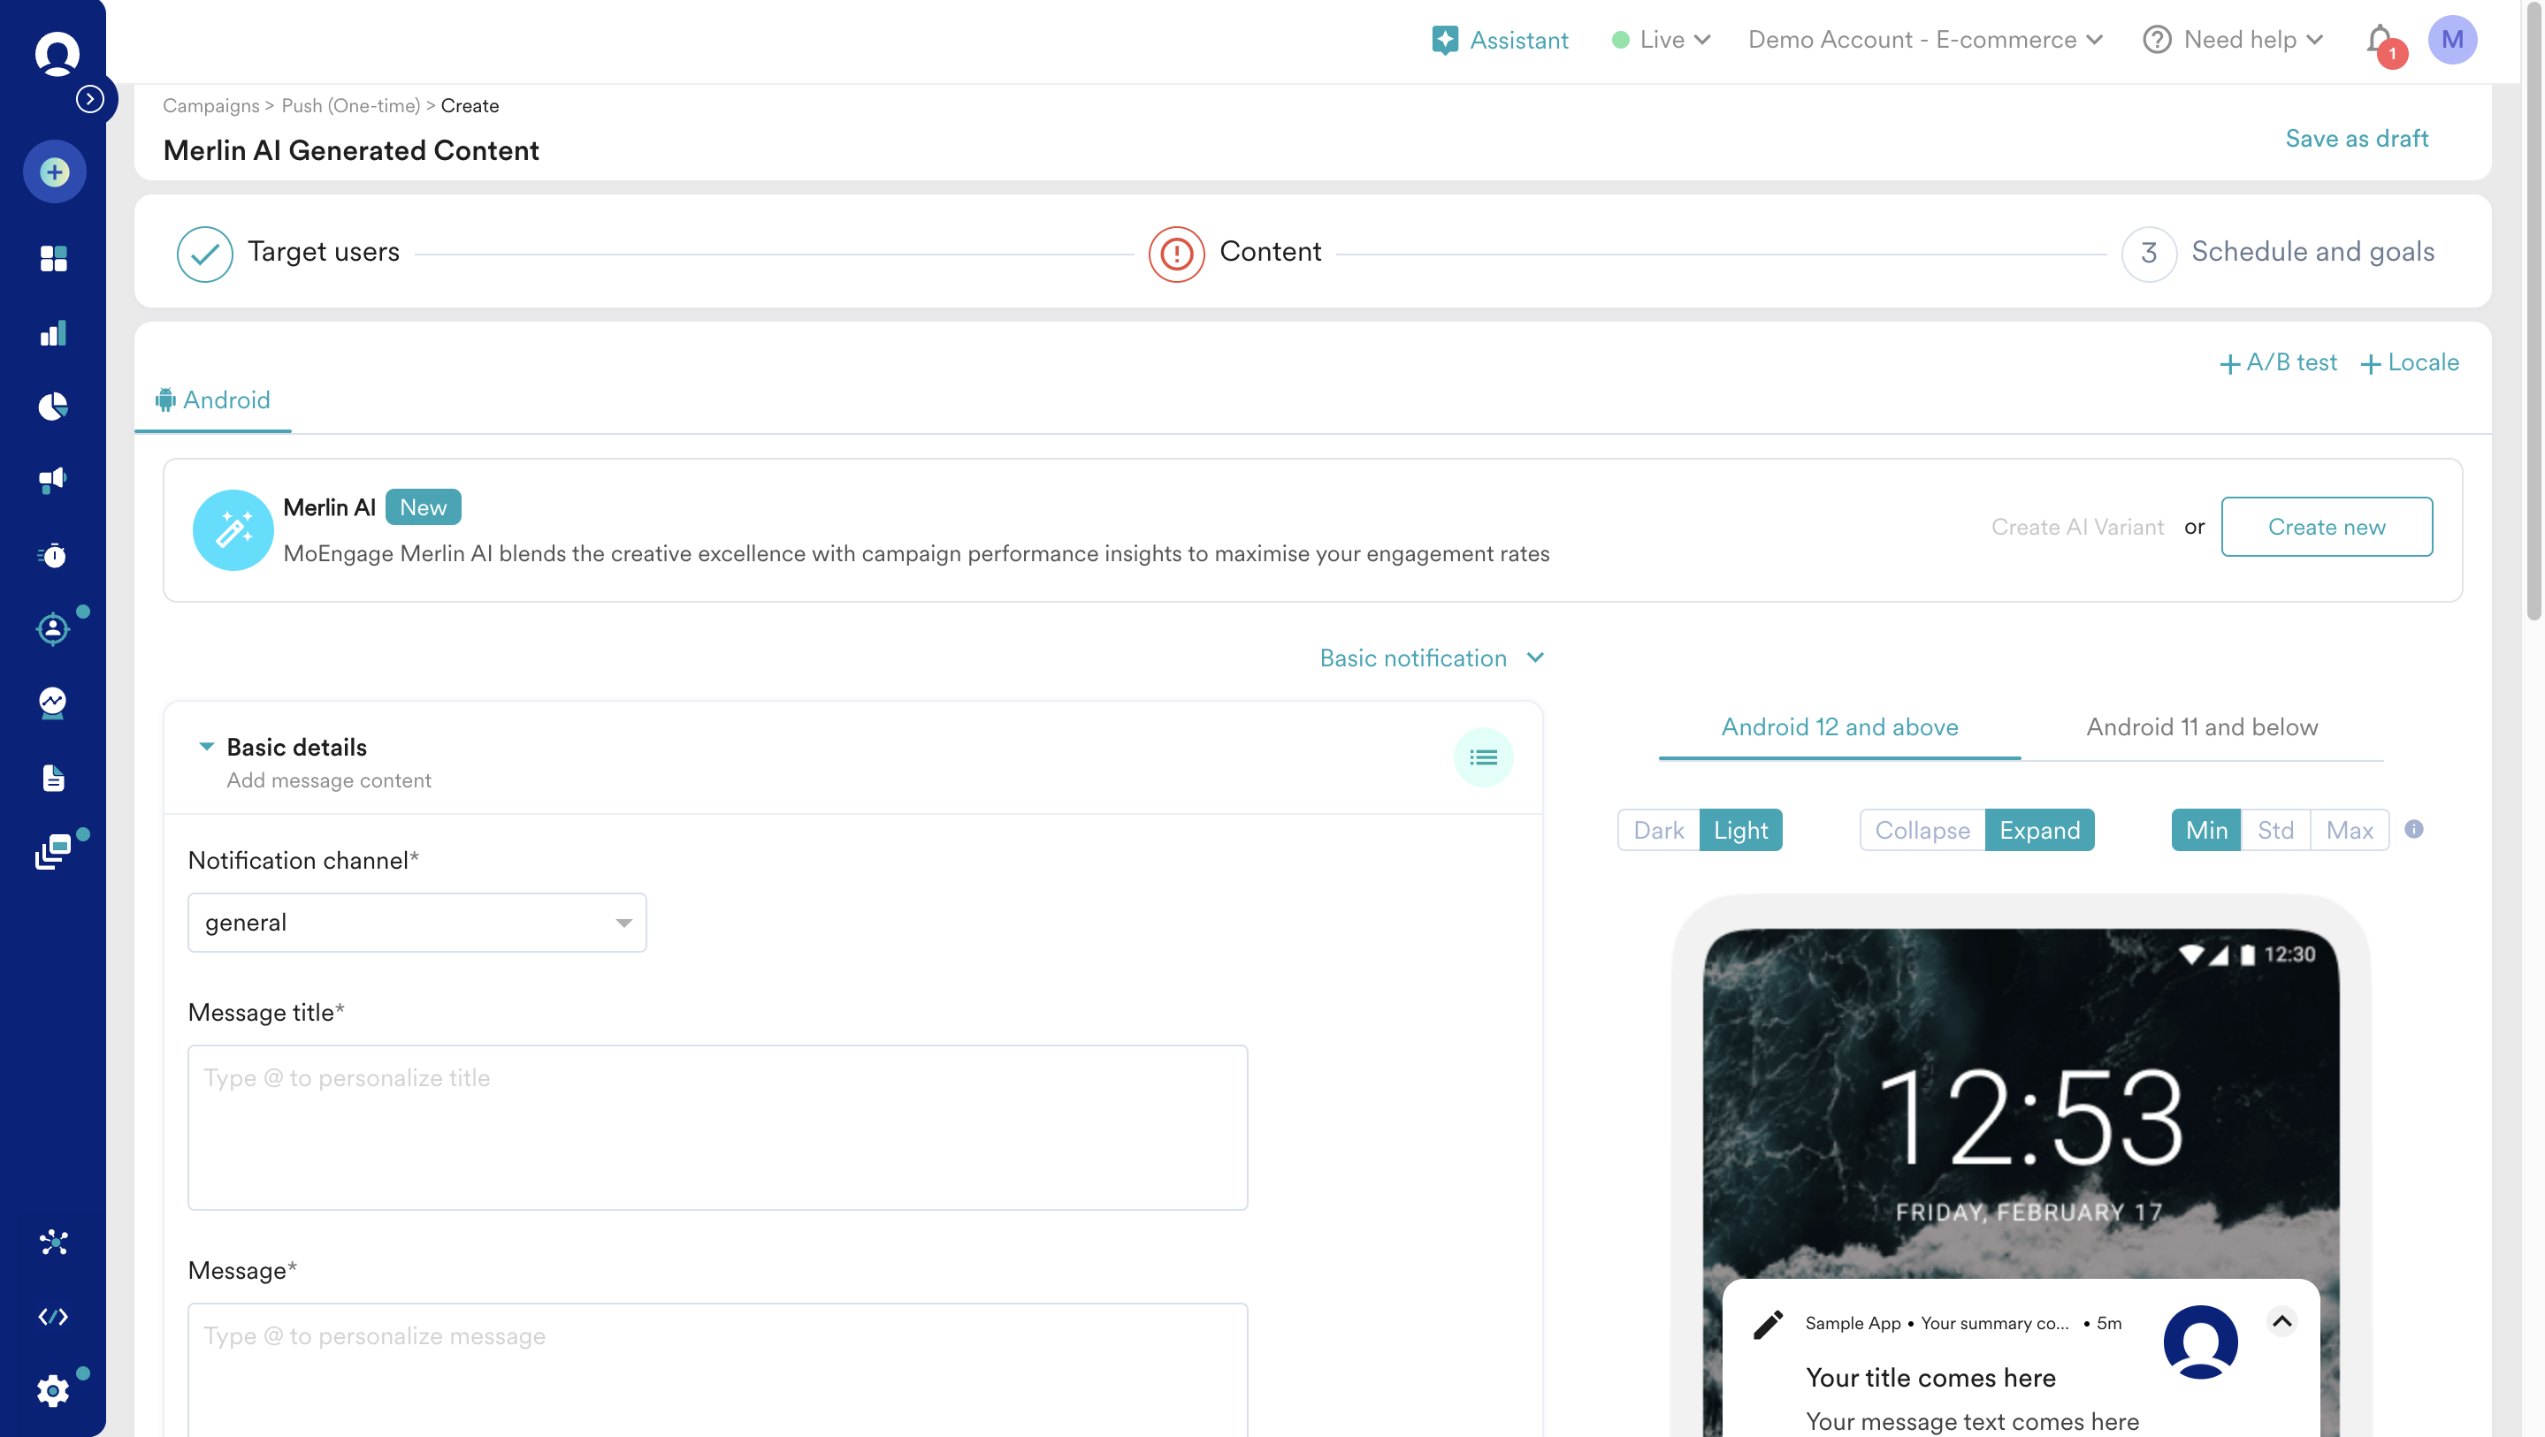Click the list icon in Basic details
2545x1437 pixels.
1483,757
